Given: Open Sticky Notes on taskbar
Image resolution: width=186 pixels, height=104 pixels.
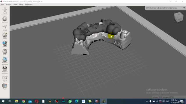Looking at the screenshot, I should 90,101.
